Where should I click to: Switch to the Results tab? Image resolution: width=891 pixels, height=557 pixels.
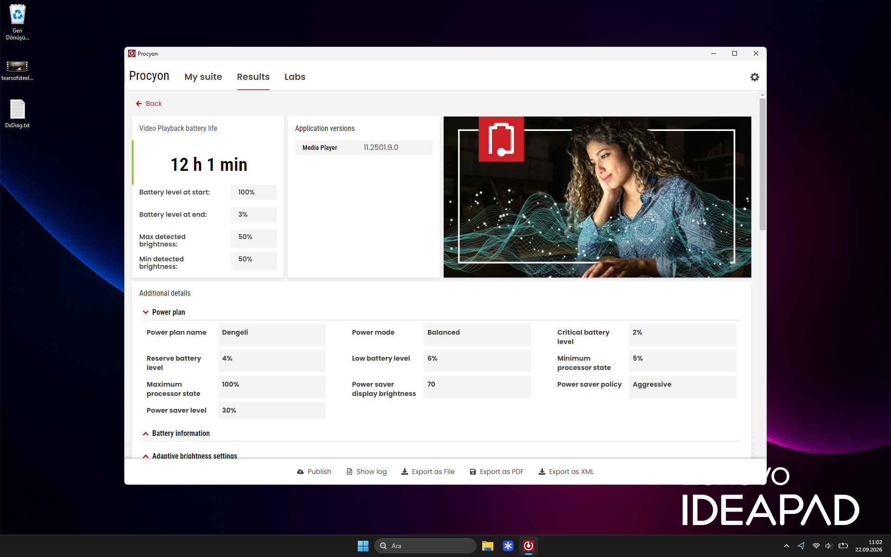pyautogui.click(x=253, y=77)
